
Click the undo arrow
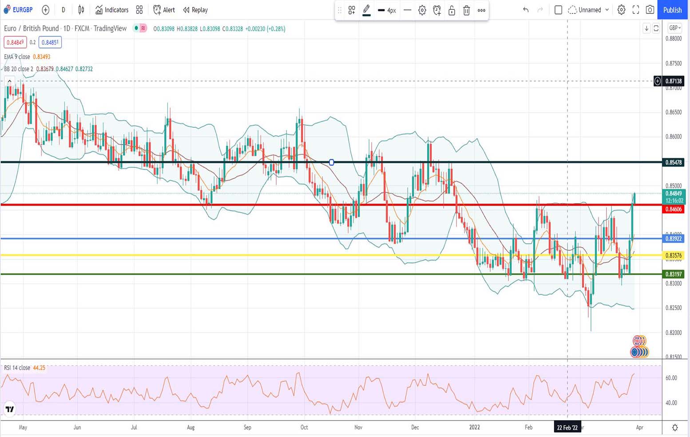point(526,10)
